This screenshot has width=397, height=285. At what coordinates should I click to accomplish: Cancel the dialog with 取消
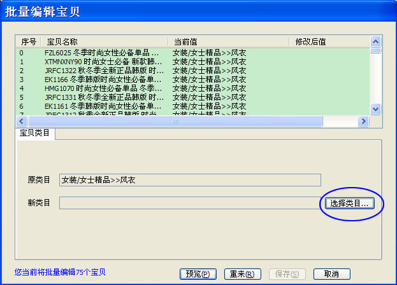click(331, 274)
